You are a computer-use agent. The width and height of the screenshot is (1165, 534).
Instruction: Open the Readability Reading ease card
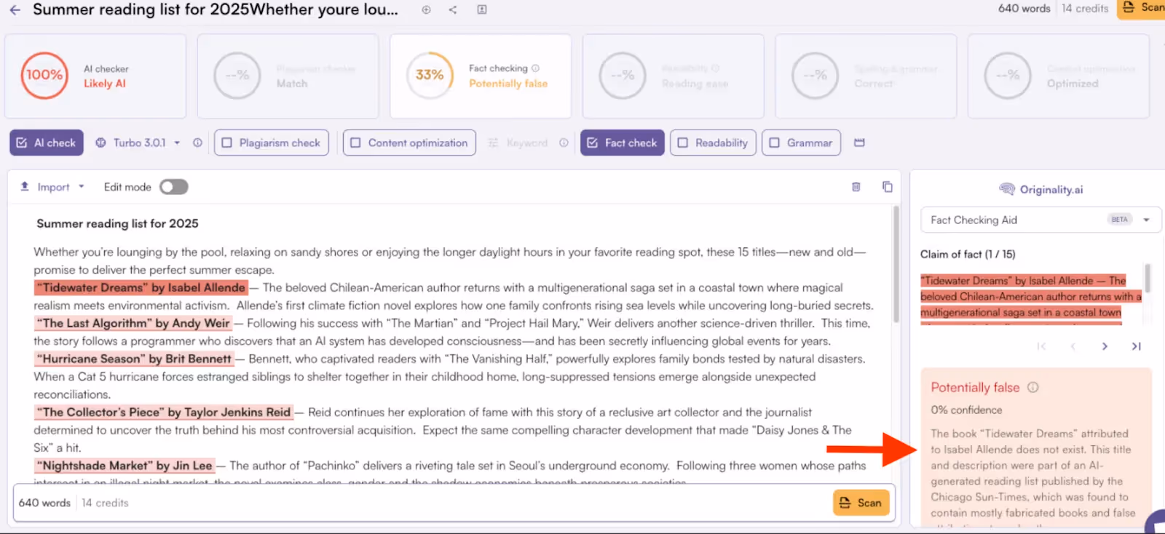coord(674,76)
